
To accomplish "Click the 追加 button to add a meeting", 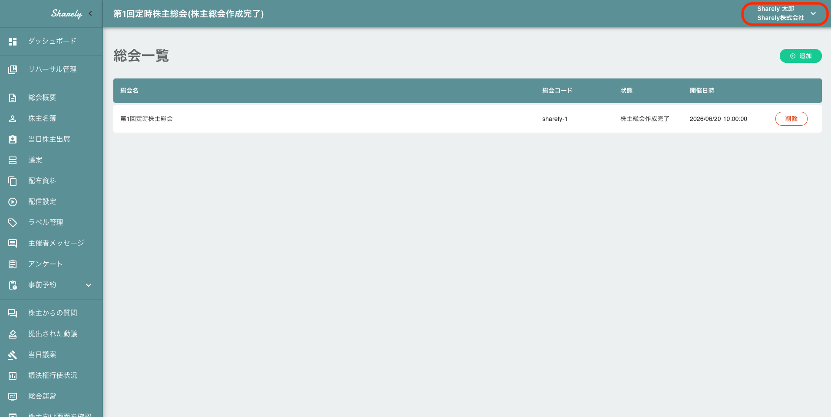I will point(801,56).
